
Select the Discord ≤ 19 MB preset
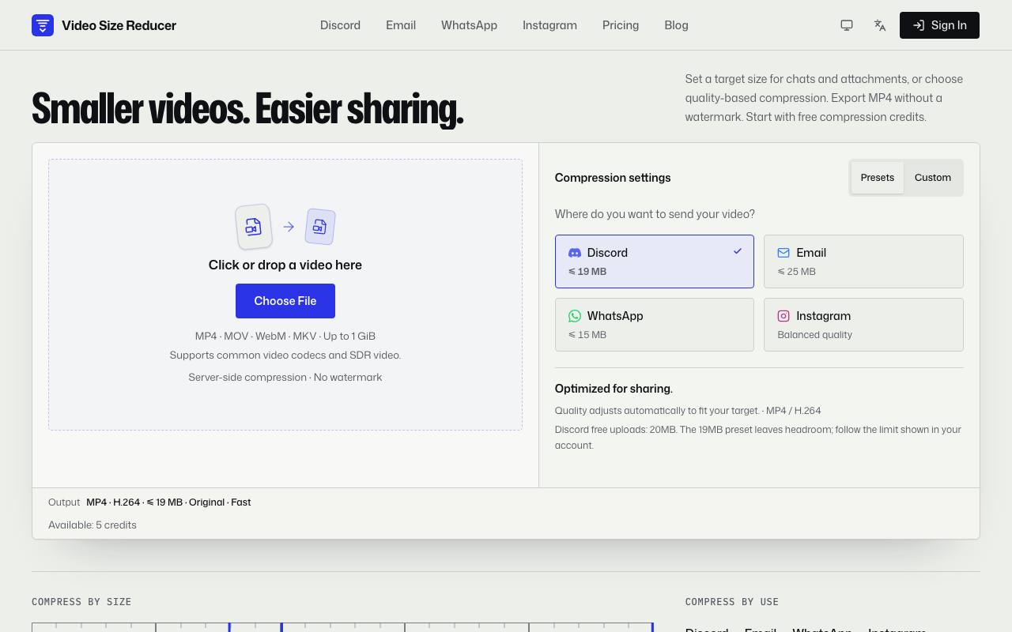pyautogui.click(x=655, y=261)
